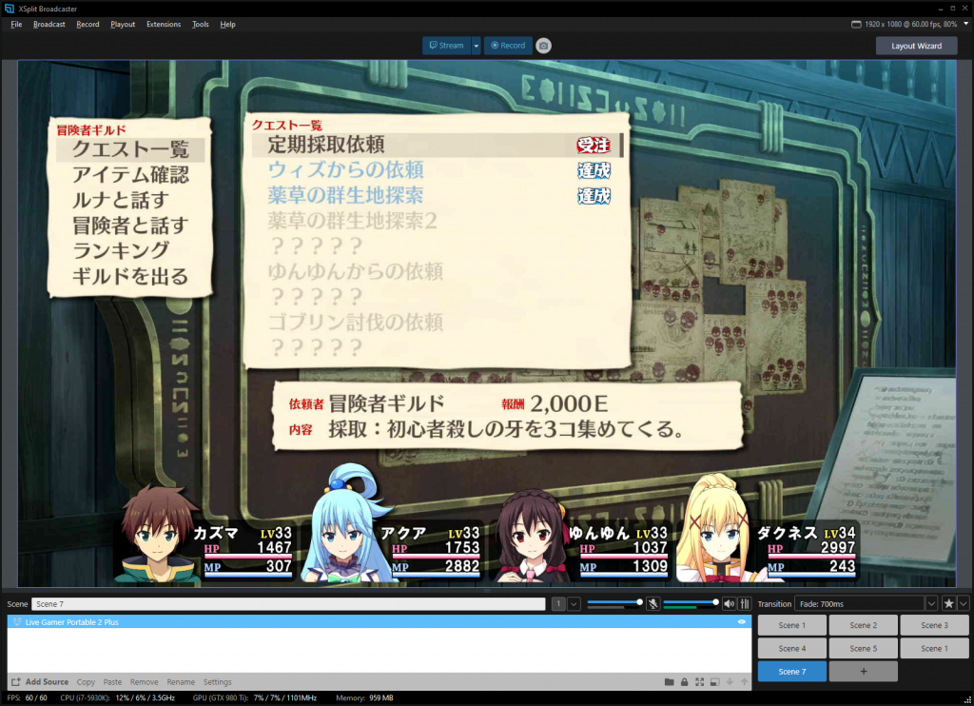Rename the selected source
This screenshot has width=974, height=706.
coord(181,682)
